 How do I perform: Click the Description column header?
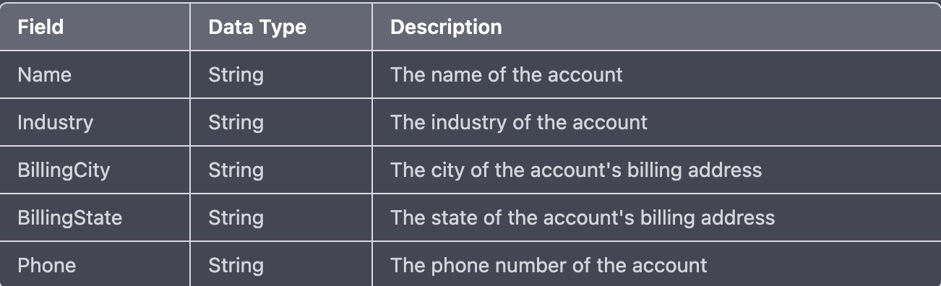pos(656,27)
